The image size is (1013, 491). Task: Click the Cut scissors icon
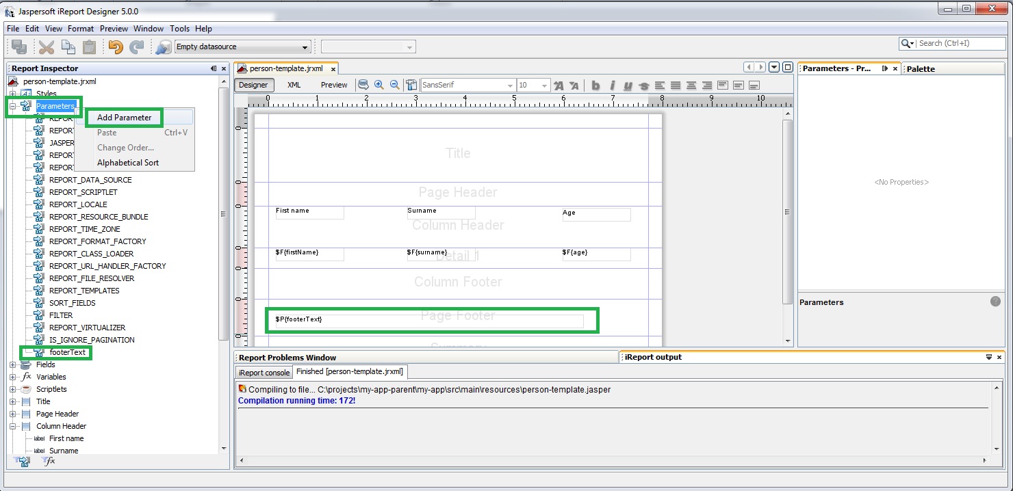click(46, 47)
